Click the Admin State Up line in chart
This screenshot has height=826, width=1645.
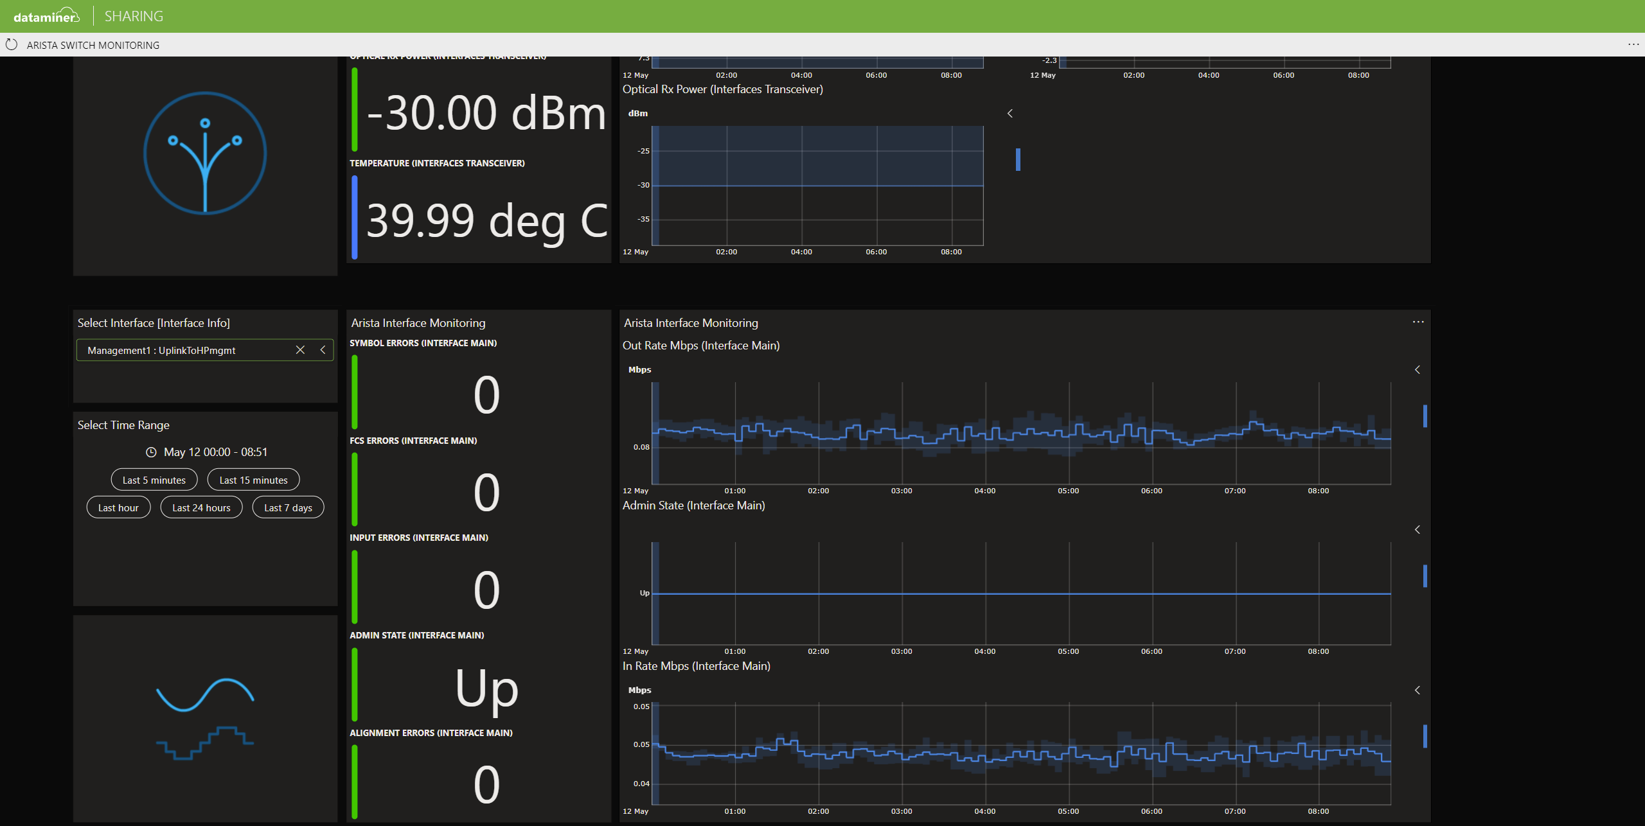pos(1022,593)
